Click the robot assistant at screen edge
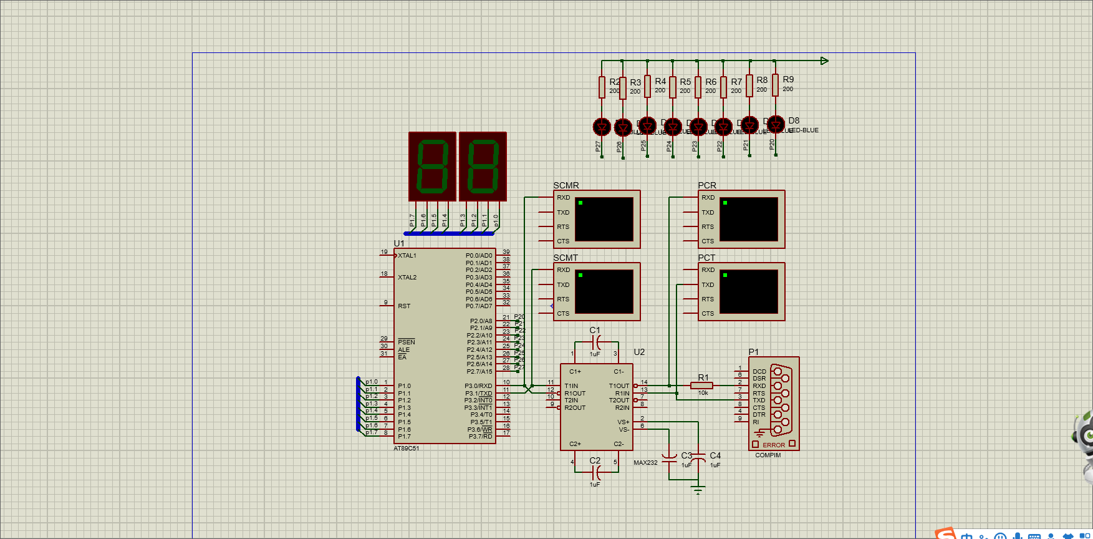The height and width of the screenshot is (539, 1093). 1084,446
